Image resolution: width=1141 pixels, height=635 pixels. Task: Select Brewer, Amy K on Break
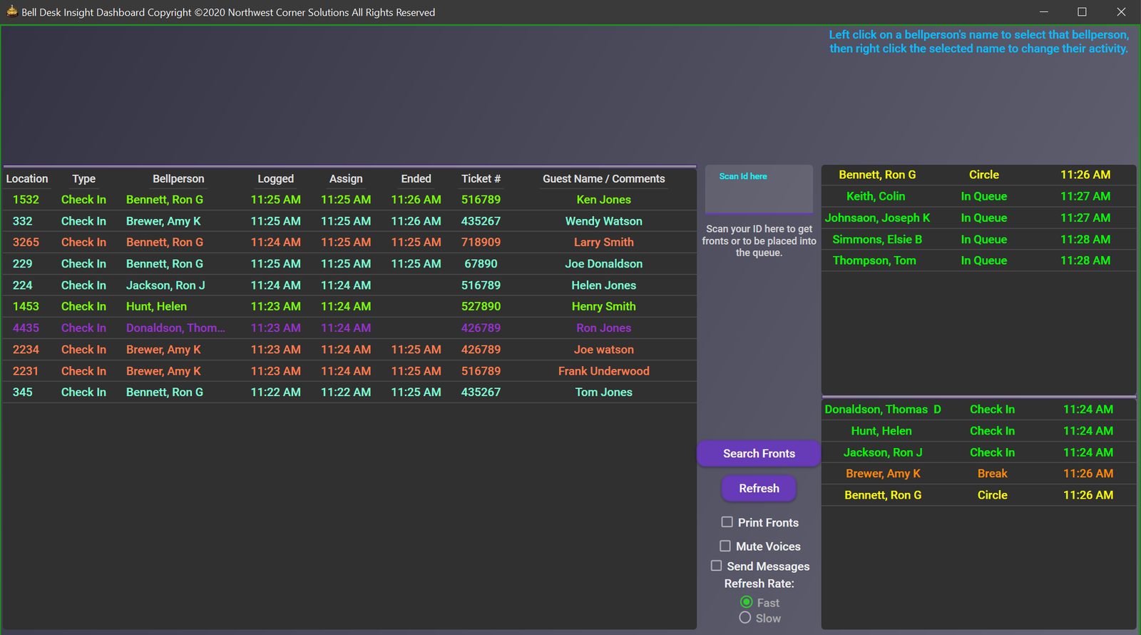coord(883,474)
